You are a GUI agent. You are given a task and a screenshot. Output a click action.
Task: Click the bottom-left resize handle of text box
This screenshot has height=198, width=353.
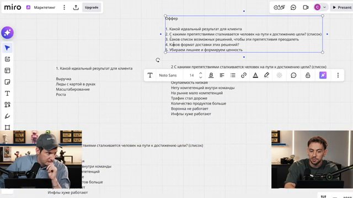(165, 52)
